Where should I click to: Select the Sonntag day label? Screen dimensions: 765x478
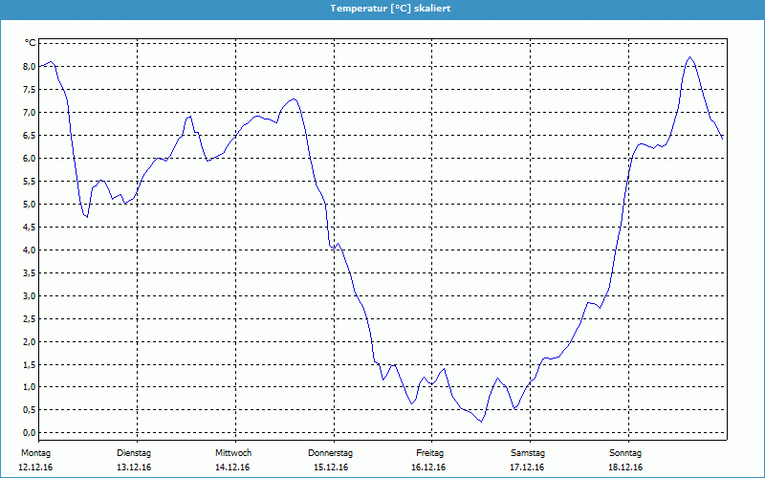pos(625,453)
